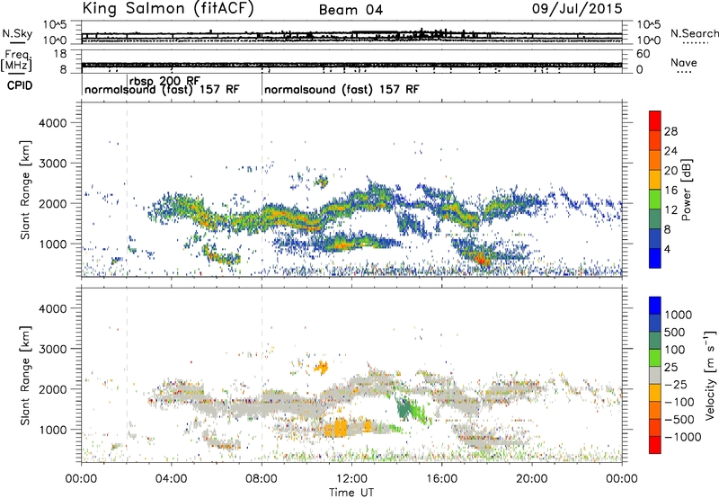The width and height of the screenshot is (719, 498).
Task: Click the 'CPID' row label
Action: tap(20, 85)
